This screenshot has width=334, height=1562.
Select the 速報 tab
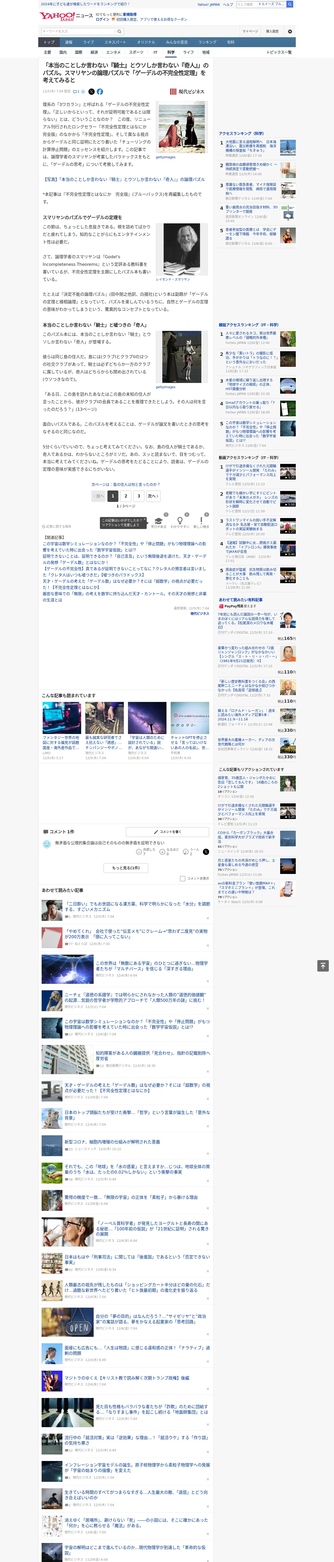68,42
